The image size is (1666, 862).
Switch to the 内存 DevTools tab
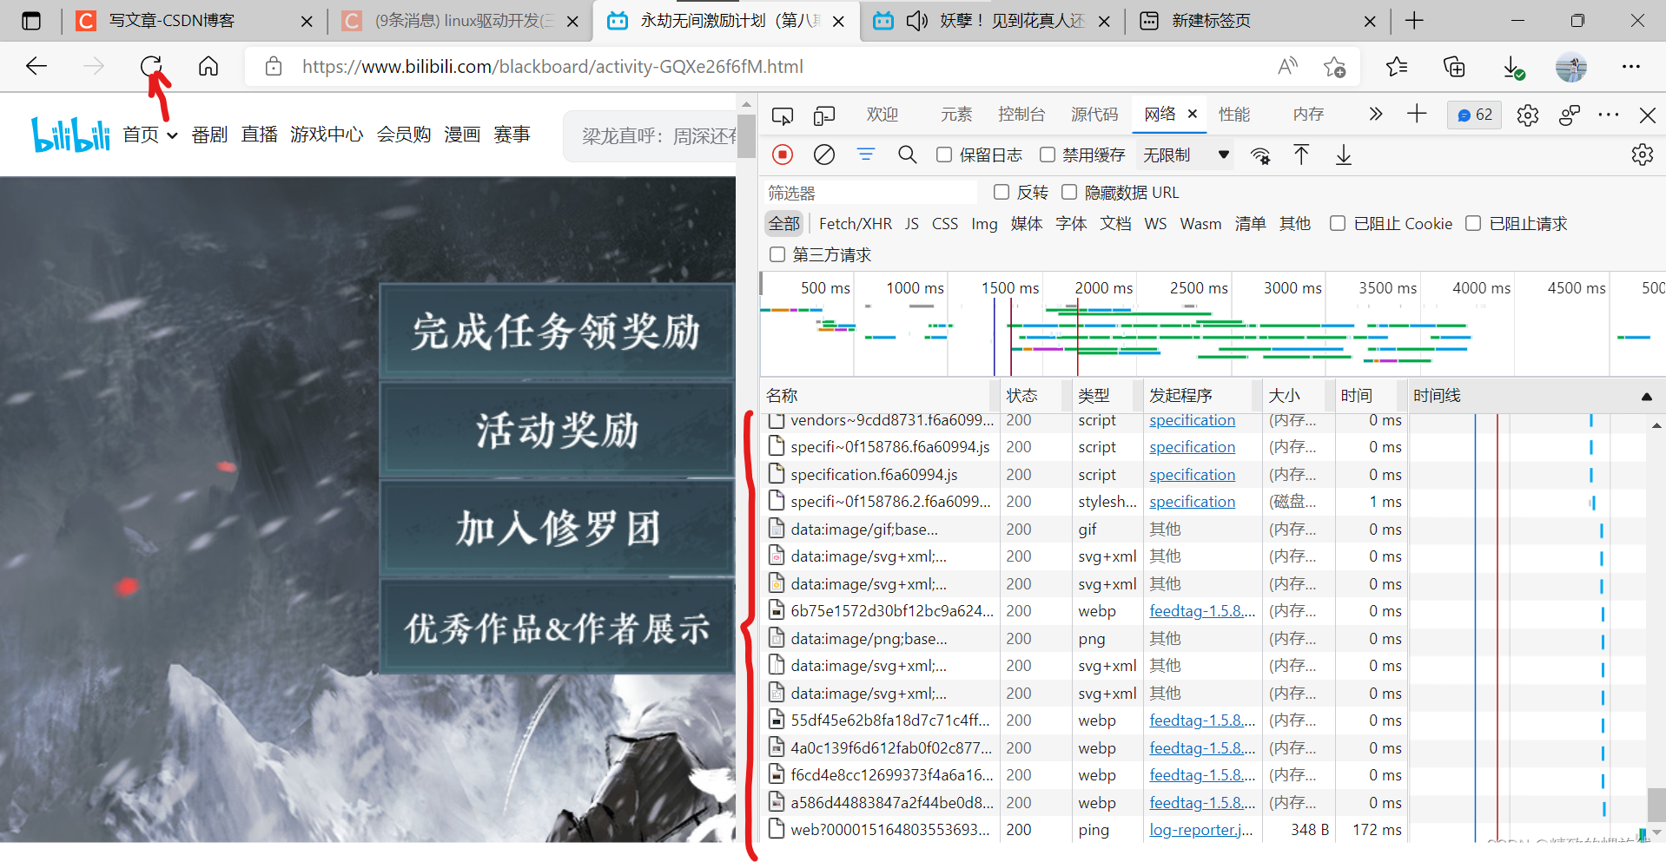coord(1308,115)
